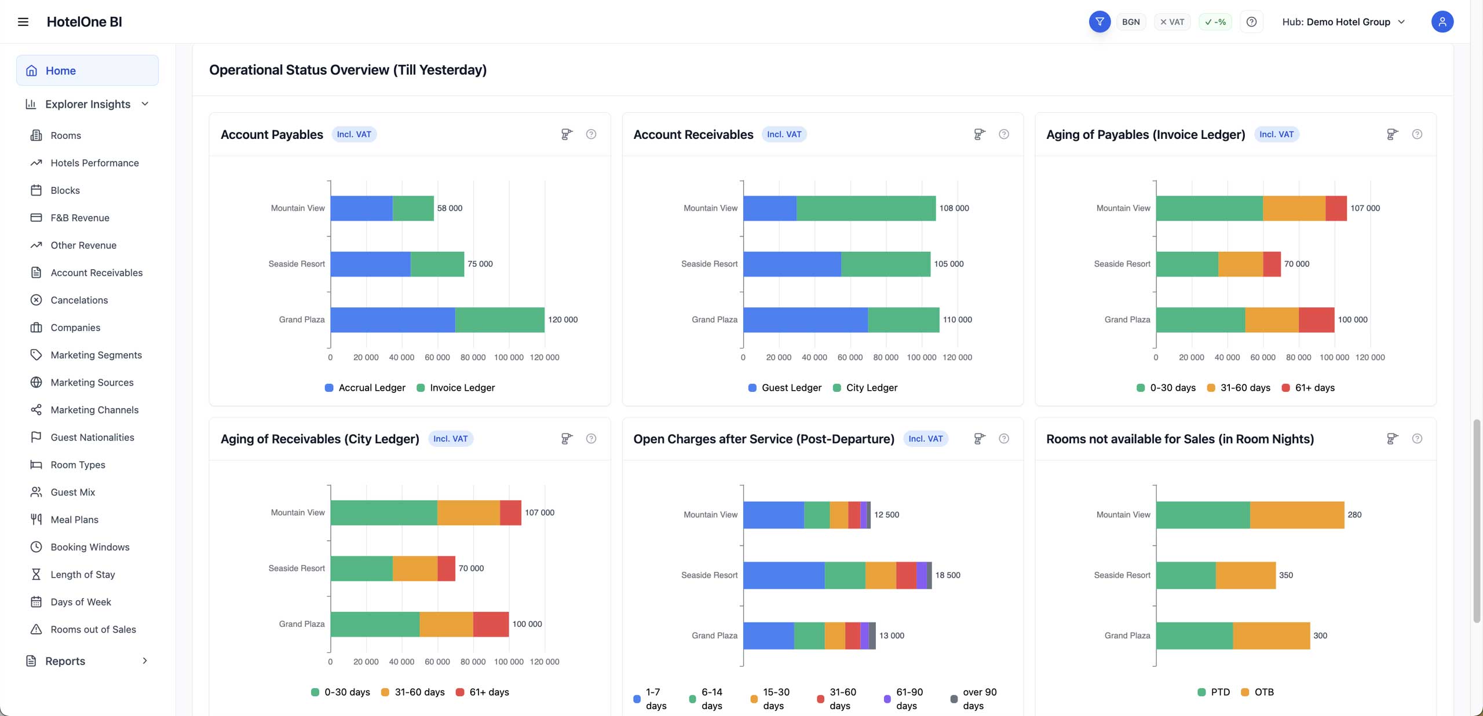Screen dimensions: 1483x716
Task: Click Aging of Payables format icon
Action: [x=1392, y=134]
